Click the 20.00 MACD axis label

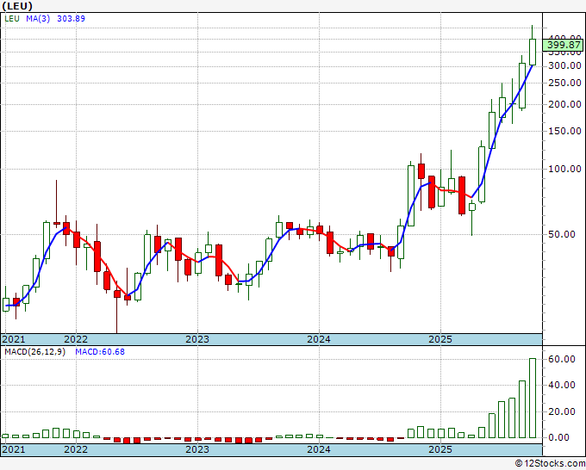pyautogui.click(x=564, y=411)
